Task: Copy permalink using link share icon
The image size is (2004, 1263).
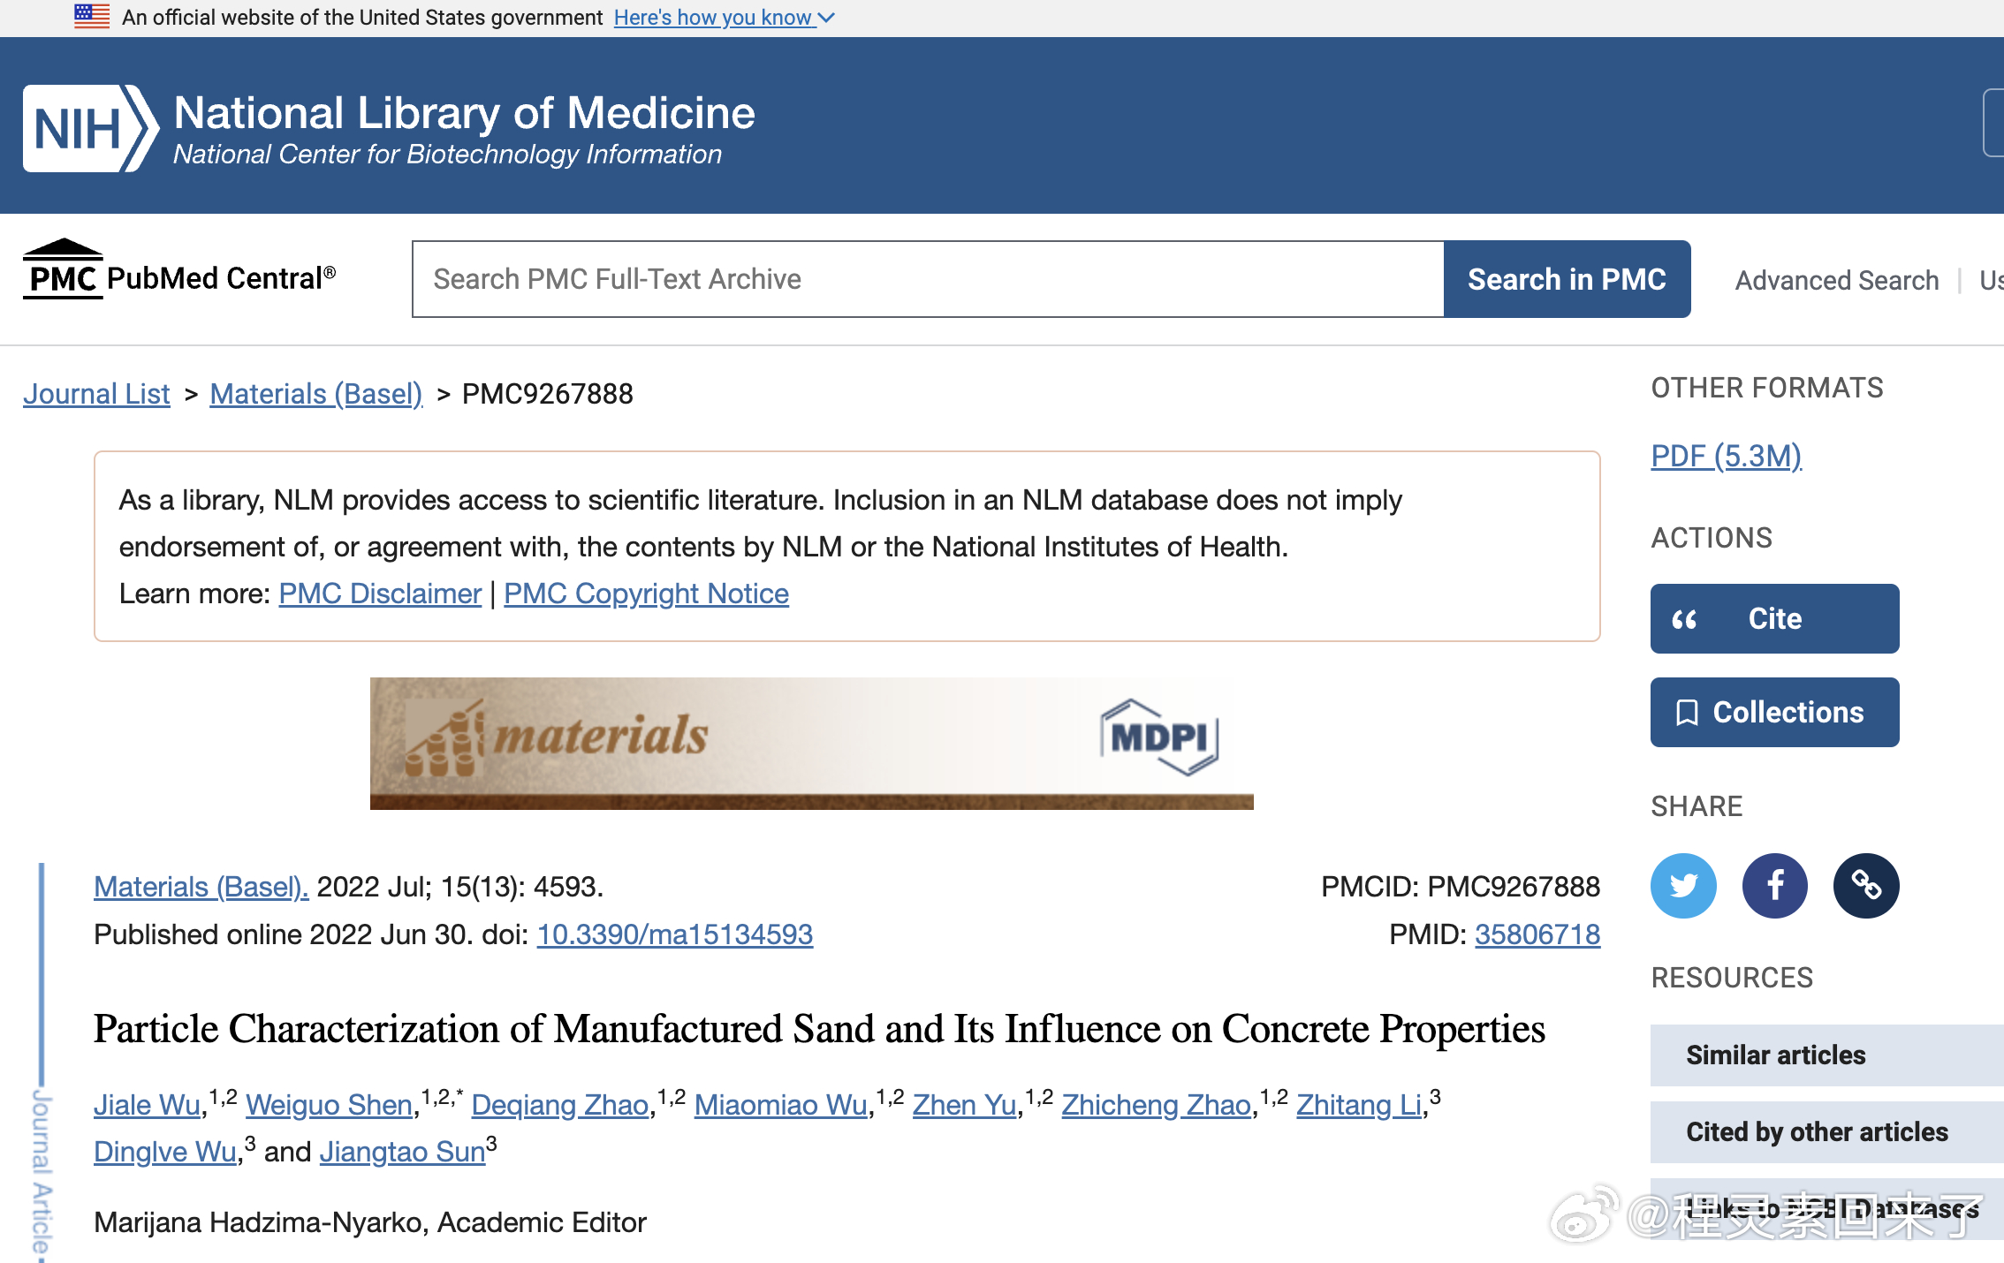Action: point(1865,885)
